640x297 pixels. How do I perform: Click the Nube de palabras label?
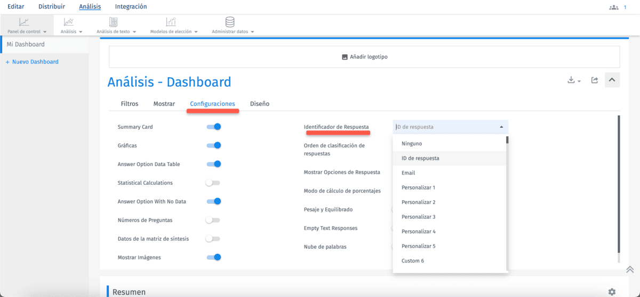click(x=325, y=247)
